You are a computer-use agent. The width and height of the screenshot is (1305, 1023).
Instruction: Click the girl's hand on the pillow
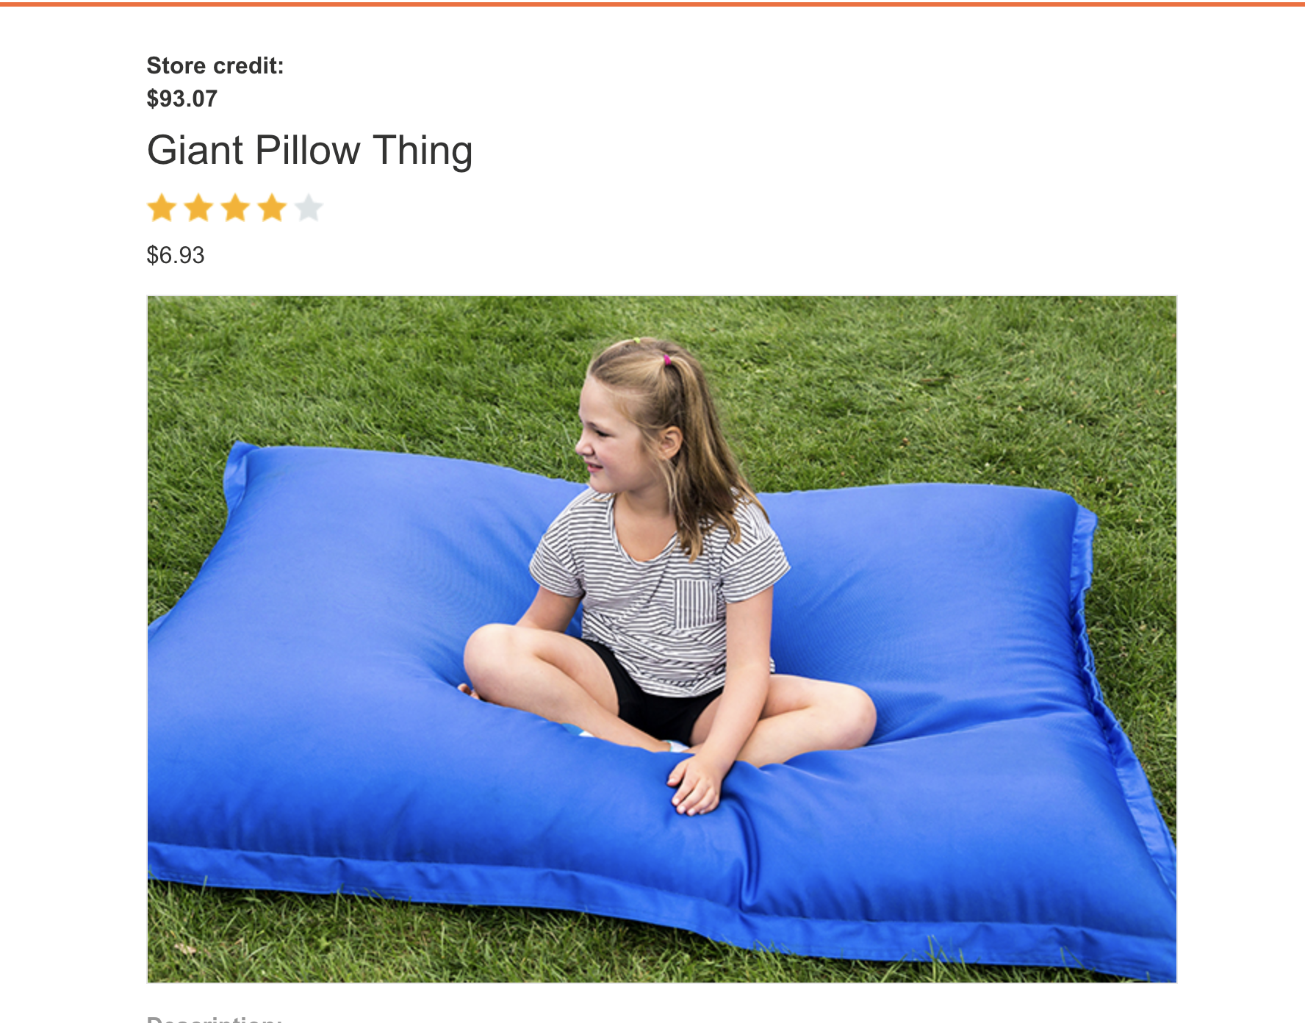[x=694, y=785]
